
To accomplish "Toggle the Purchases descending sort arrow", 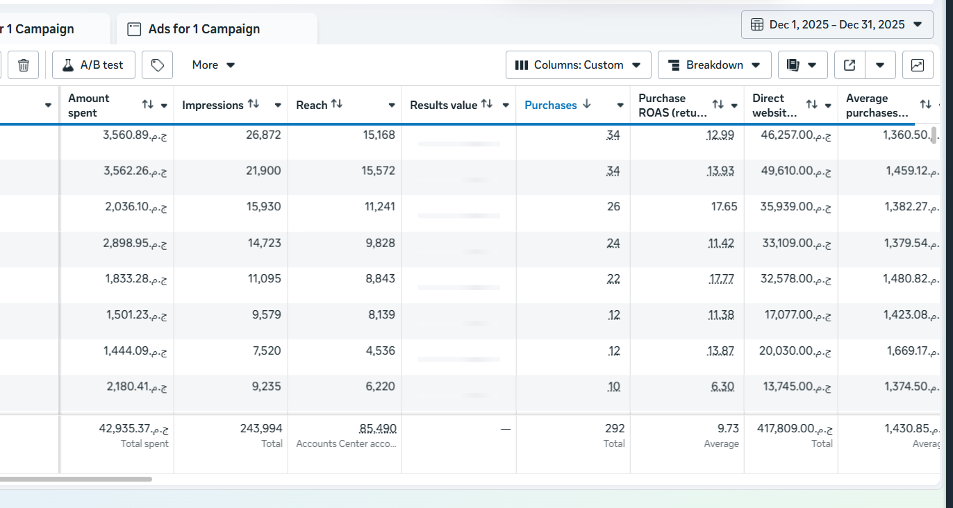I will (587, 105).
